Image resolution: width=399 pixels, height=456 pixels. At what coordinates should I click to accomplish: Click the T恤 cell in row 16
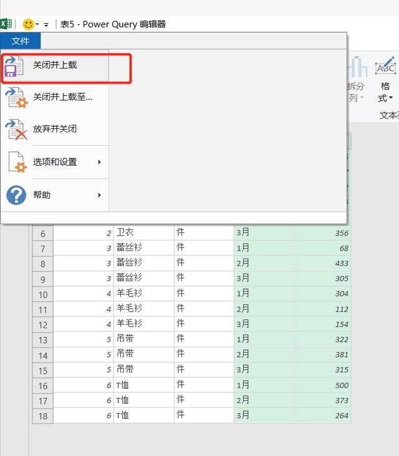144,385
